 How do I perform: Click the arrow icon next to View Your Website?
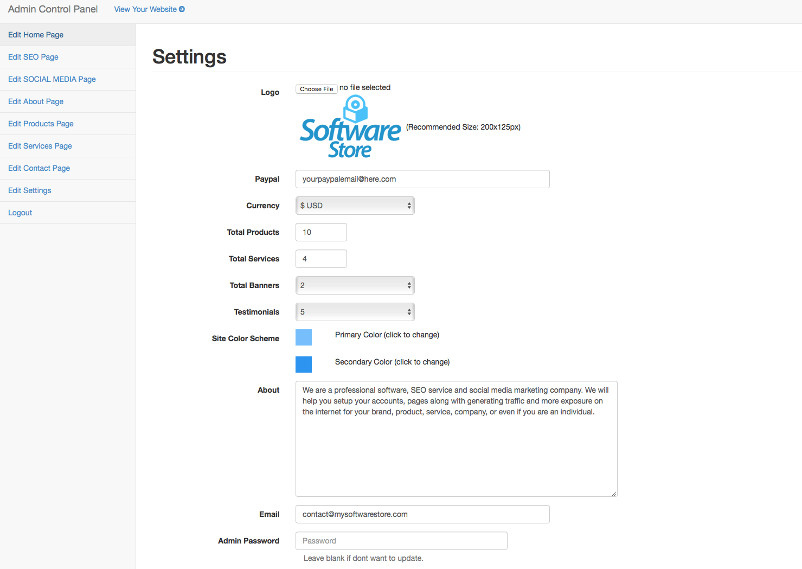tap(182, 9)
